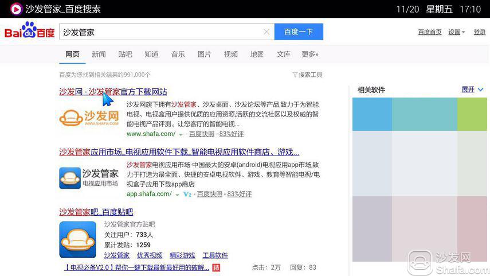The width and height of the screenshot is (490, 276).
Task: Switch to the 视频 tab
Action: pos(230,54)
